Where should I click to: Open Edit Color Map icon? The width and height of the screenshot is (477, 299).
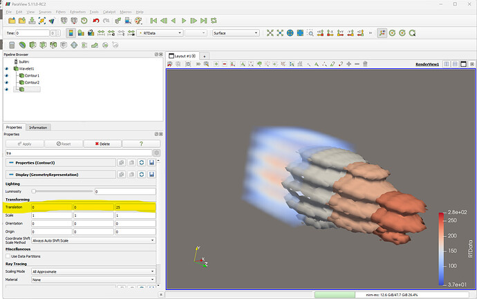[x=81, y=33]
